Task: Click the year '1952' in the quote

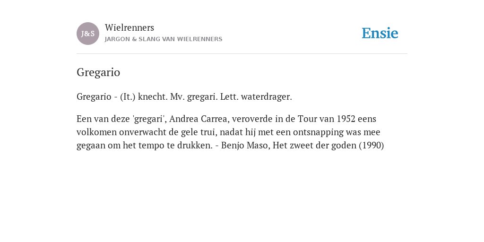Action: [346, 119]
